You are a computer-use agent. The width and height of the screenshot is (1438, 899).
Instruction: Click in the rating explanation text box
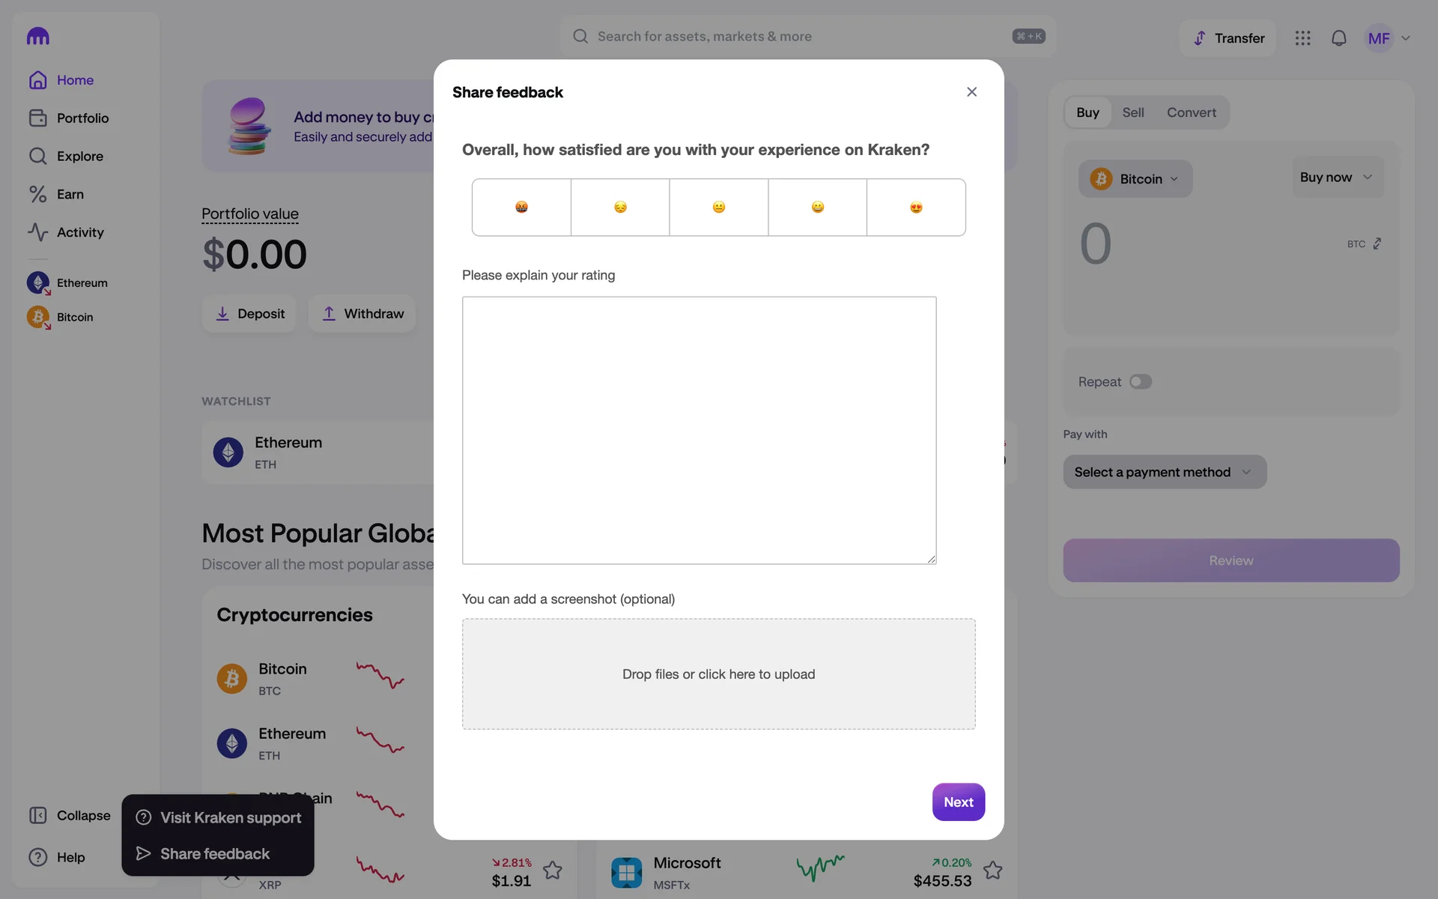[x=699, y=430]
